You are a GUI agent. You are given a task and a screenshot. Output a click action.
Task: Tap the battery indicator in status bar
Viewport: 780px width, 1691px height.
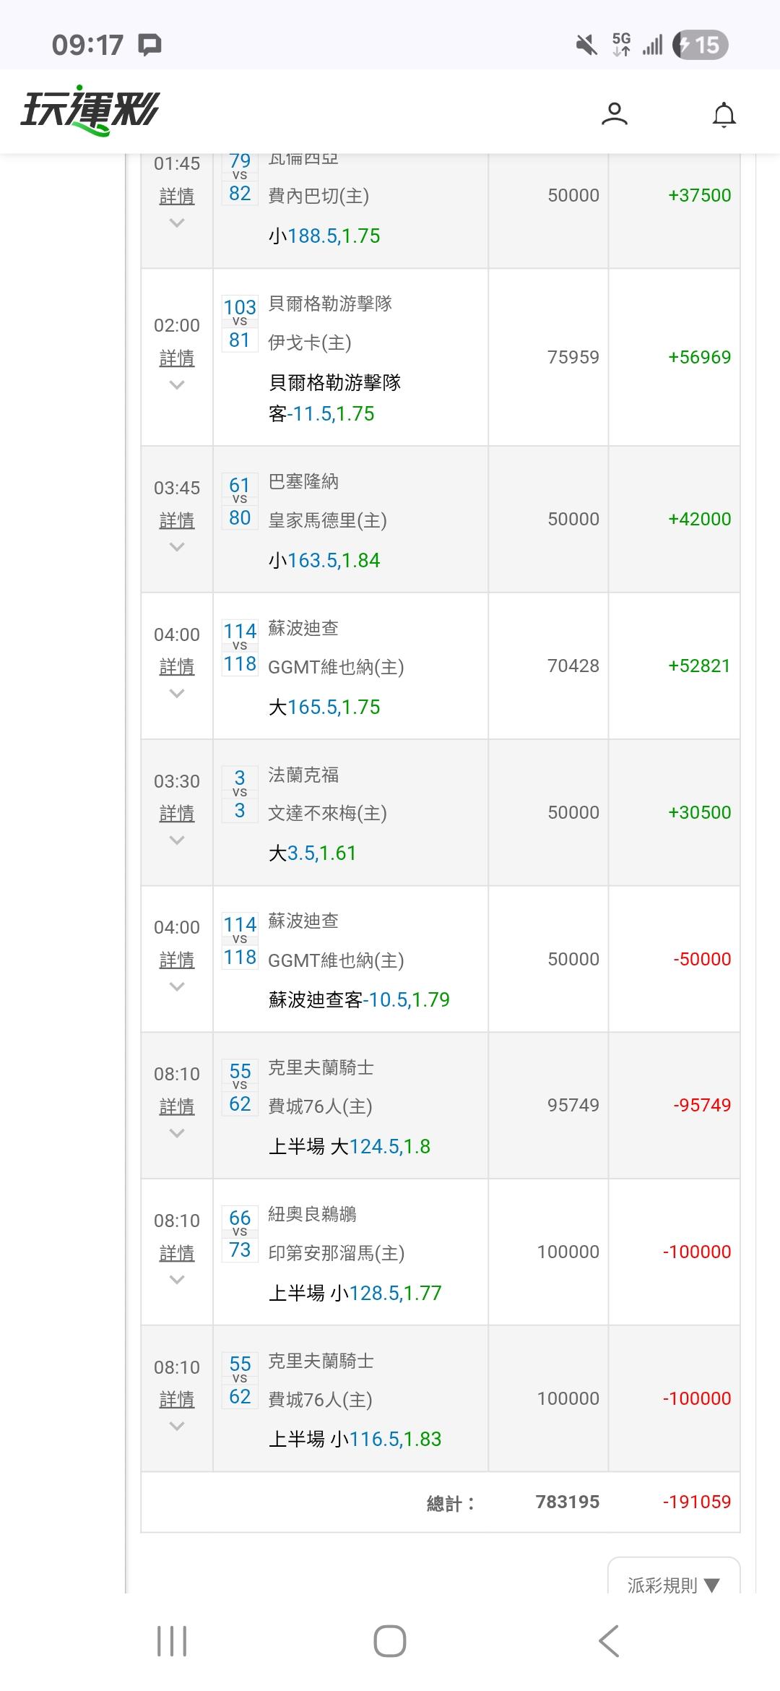(699, 45)
